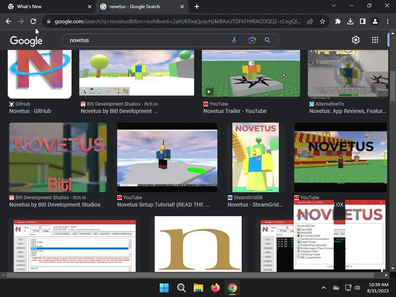This screenshot has height=297, width=396.
Task: Open Bitl Development itch.io gameplay thumbnail
Action: point(137,73)
